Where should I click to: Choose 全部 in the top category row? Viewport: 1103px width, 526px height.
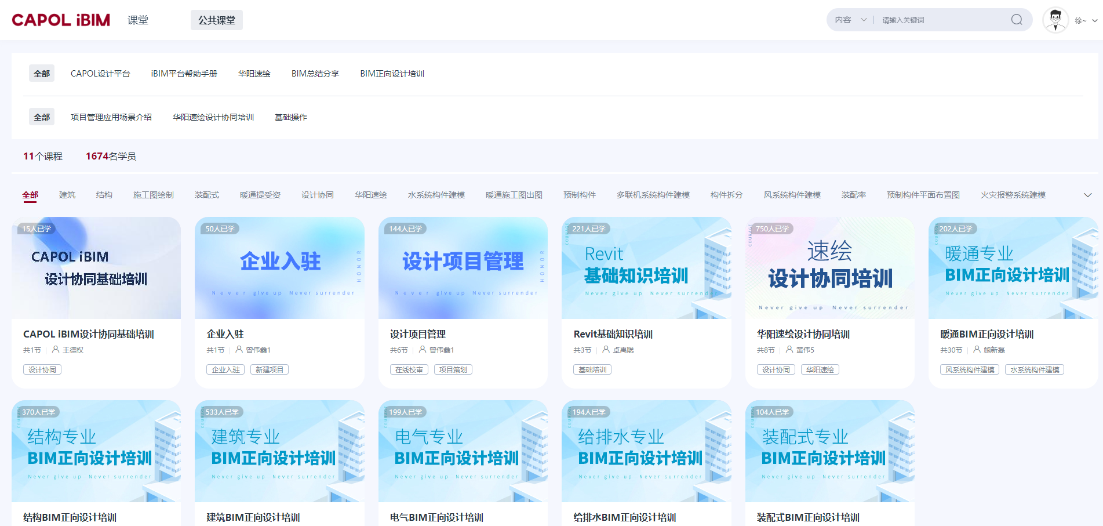tap(42, 74)
